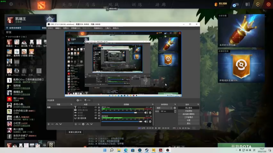The width and height of the screenshot is (273, 153).
Task: Open the Dota armory icon
Action: pyautogui.click(x=247, y=4)
